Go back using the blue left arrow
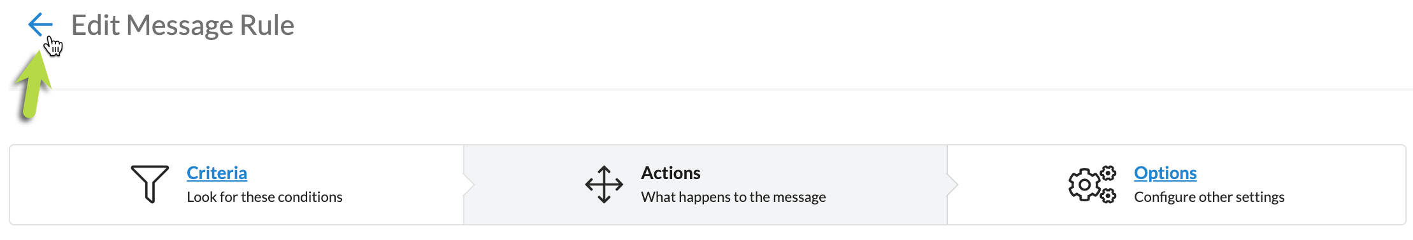1413x240 pixels. (39, 25)
